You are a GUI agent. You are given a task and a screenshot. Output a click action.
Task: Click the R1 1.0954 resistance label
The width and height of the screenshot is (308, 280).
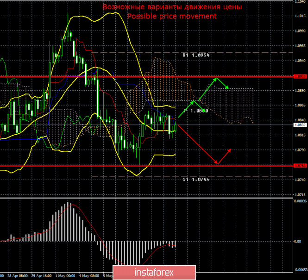(196, 56)
